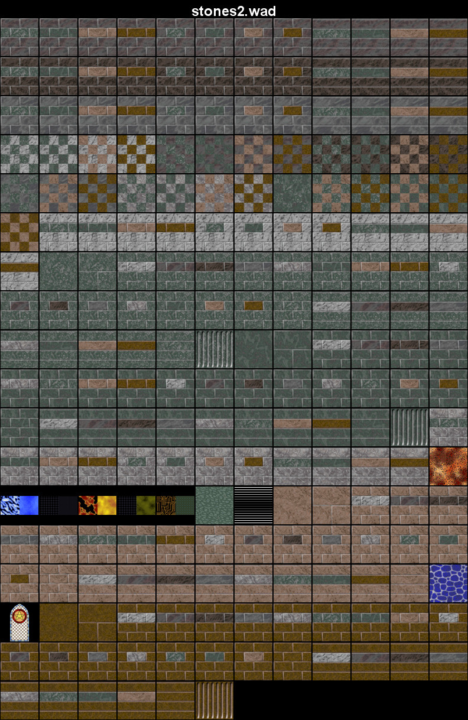Pick the speckled orange lava texture
Image resolution: width=468 pixels, height=720 pixels.
pos(448,466)
